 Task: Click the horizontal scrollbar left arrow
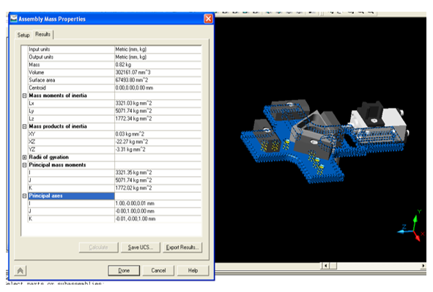click(325, 266)
